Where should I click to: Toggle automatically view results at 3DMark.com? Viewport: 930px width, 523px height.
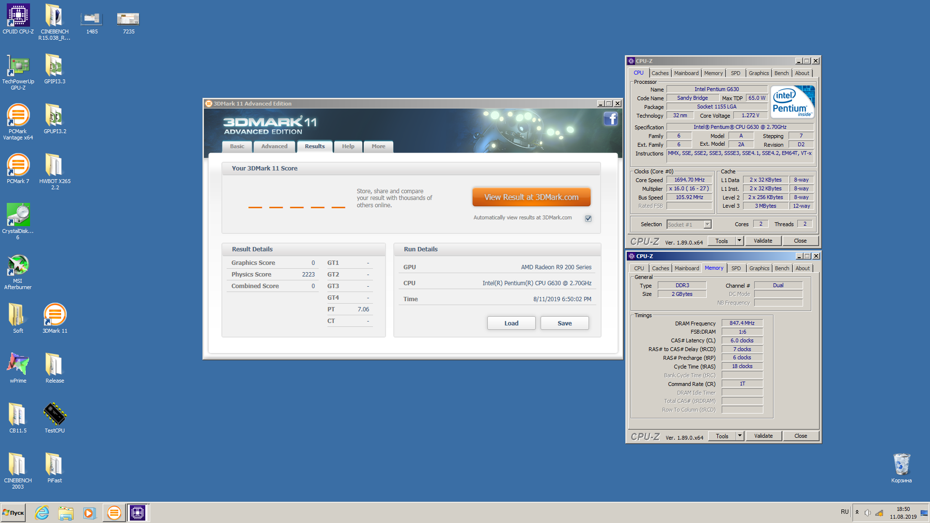588,218
